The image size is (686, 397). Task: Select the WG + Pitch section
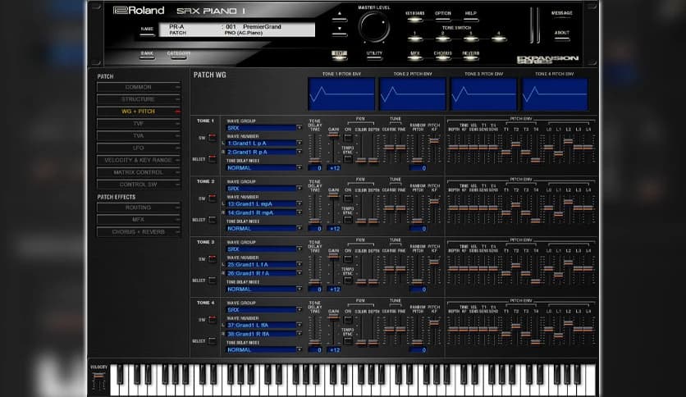point(138,112)
